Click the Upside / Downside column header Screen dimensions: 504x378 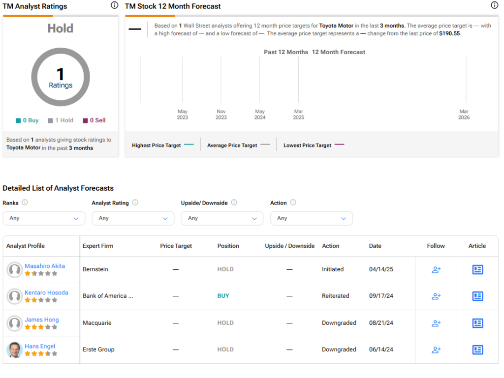[x=289, y=246]
